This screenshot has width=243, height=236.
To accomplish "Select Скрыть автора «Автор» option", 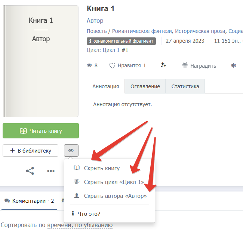I will (115, 196).
